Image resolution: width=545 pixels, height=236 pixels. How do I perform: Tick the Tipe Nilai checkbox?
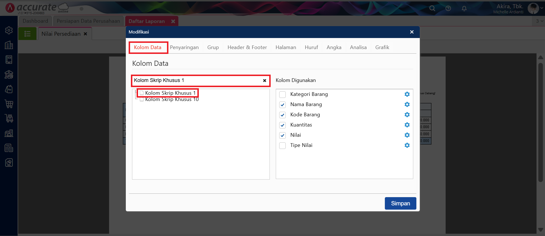(x=282, y=146)
